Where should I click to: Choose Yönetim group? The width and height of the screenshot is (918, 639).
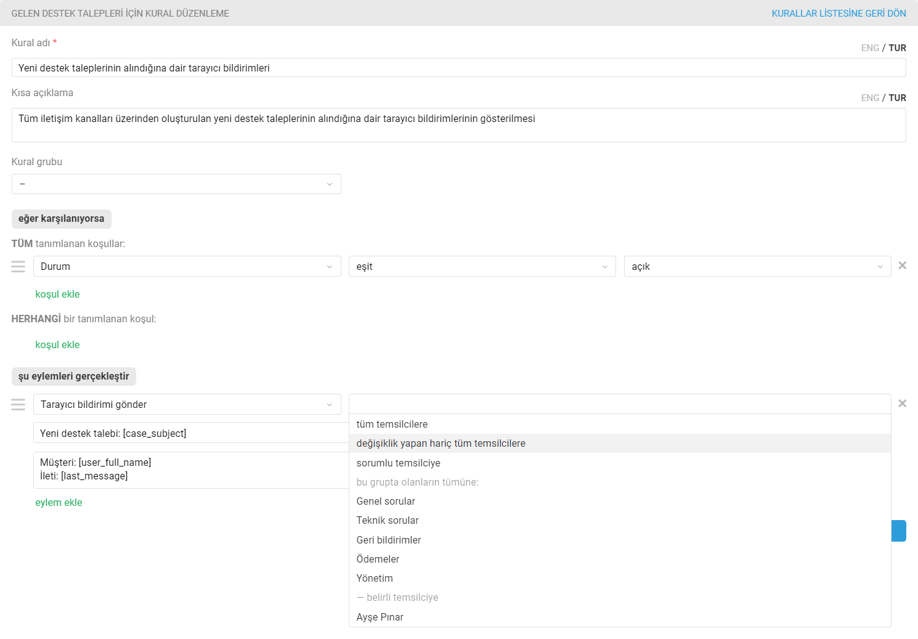[620, 578]
